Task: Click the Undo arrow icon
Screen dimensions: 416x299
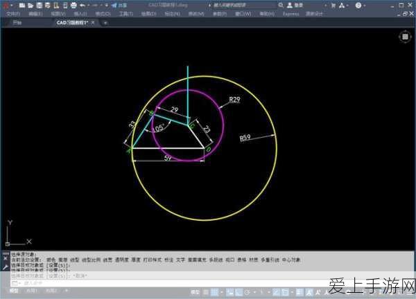Action: (83, 6)
